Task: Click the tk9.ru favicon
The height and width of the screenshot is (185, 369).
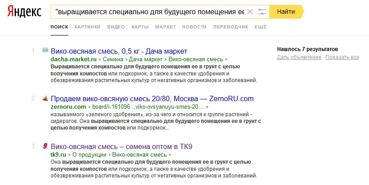Action: tap(45, 146)
